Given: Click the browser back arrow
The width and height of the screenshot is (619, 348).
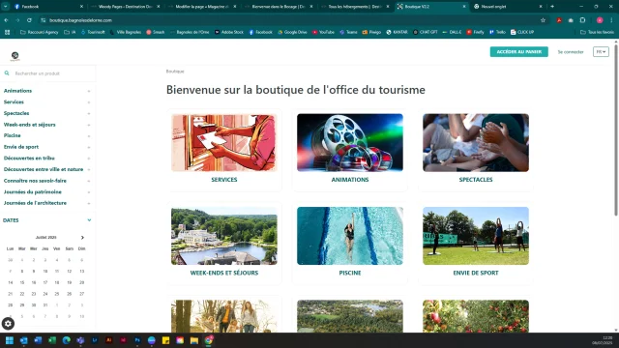Looking at the screenshot, I should (7, 20).
